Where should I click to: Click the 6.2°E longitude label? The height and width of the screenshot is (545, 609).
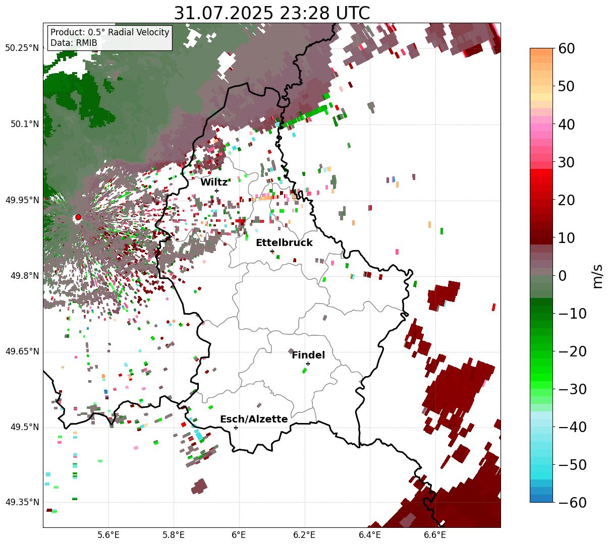(x=304, y=535)
